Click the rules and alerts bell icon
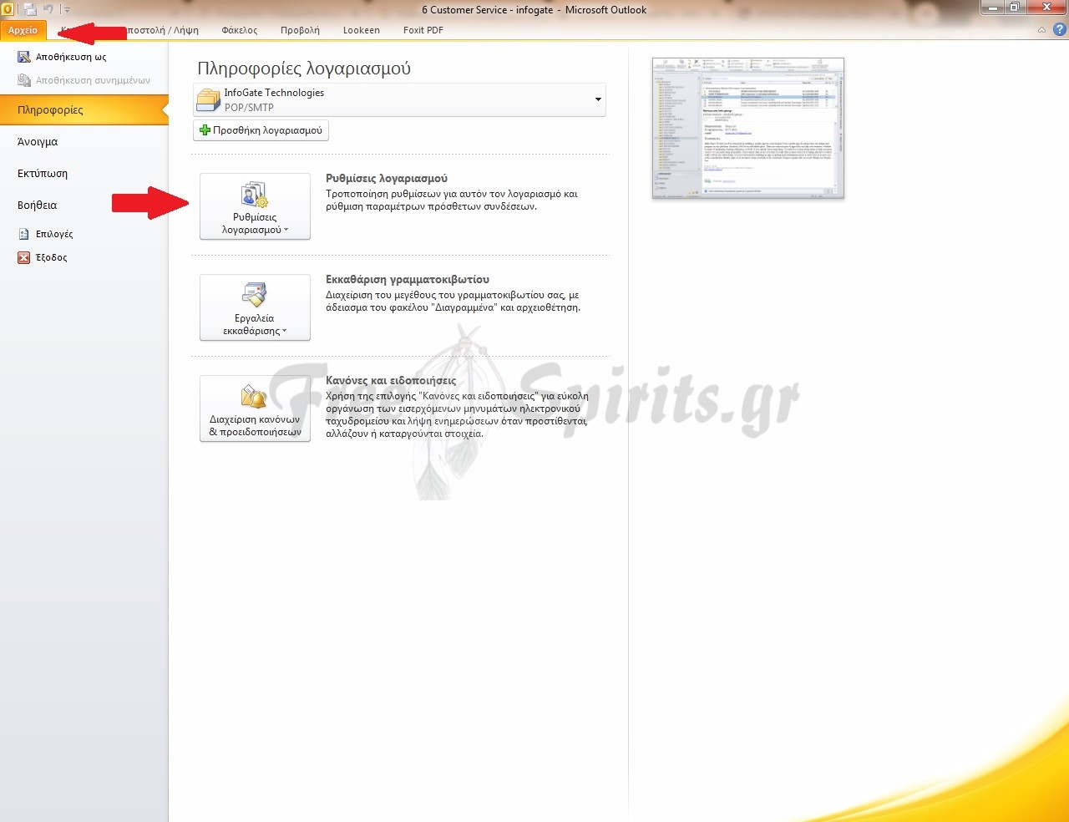 click(x=254, y=396)
